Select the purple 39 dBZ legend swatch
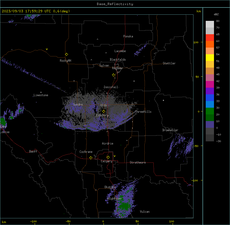Viewport: 230px width, 225px height. pos(210,91)
